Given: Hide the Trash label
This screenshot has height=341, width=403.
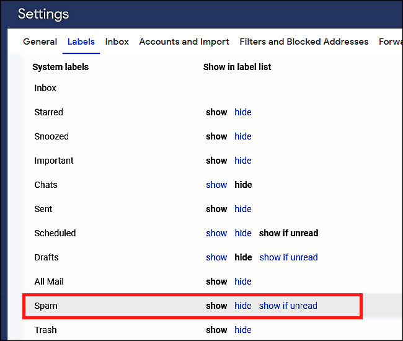Looking at the screenshot, I should point(243,330).
